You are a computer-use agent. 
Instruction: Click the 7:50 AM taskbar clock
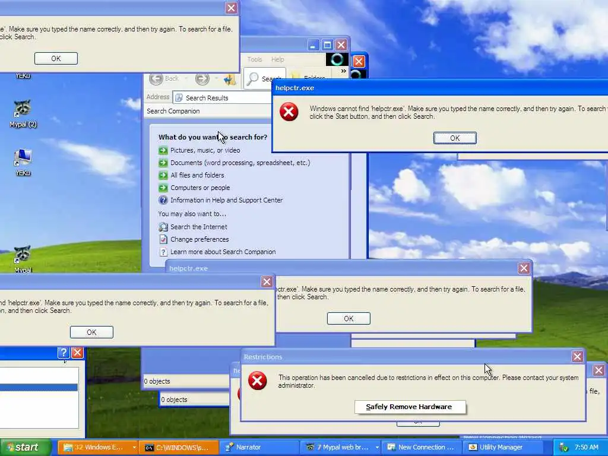pyautogui.click(x=586, y=448)
